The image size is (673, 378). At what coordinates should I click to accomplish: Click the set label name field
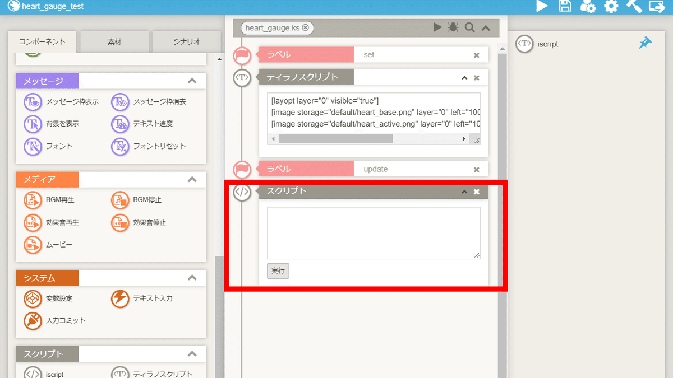point(412,55)
